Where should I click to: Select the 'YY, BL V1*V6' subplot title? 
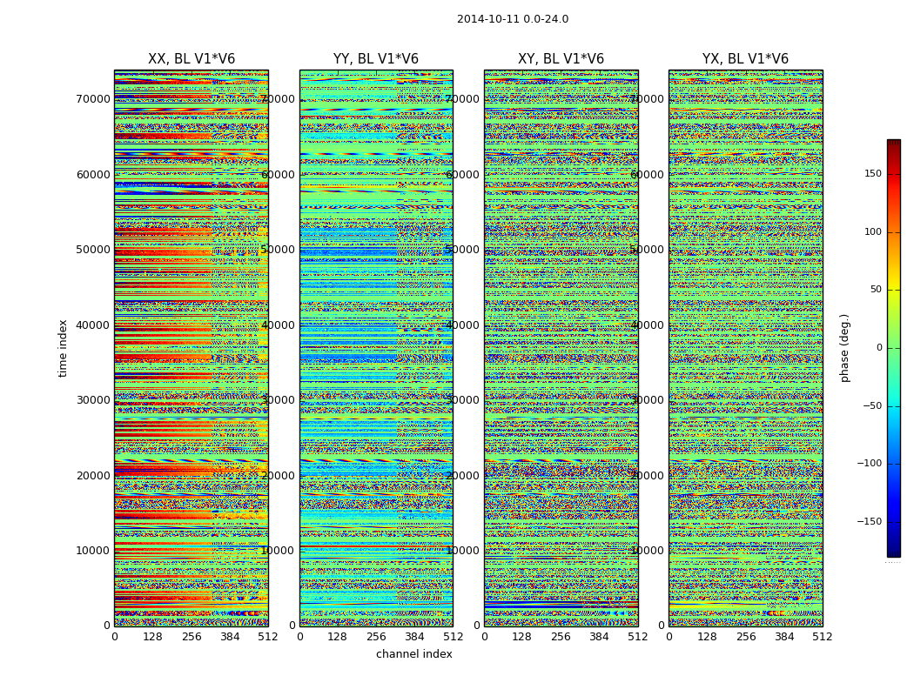click(375, 59)
